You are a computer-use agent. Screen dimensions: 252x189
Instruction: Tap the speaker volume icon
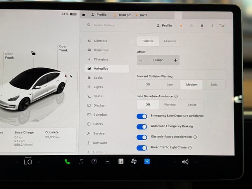185,162
